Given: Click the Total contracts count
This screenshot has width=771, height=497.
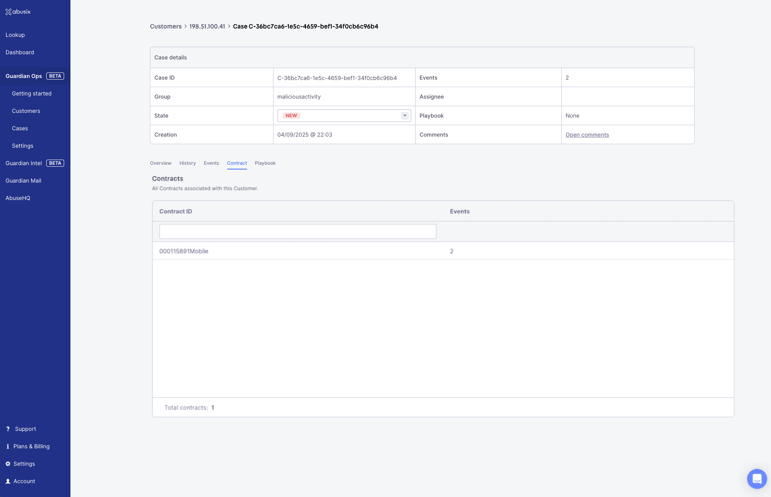Looking at the screenshot, I should click(213, 408).
